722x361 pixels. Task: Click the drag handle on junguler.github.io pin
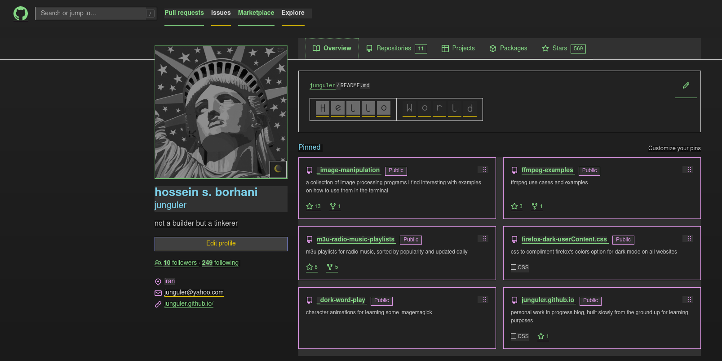(689, 300)
